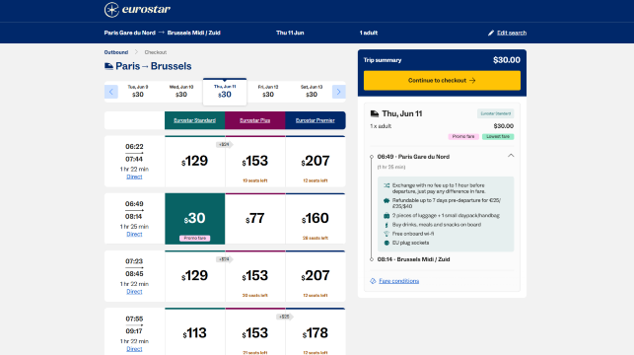Open Direct link for 07:23 train

point(134,292)
